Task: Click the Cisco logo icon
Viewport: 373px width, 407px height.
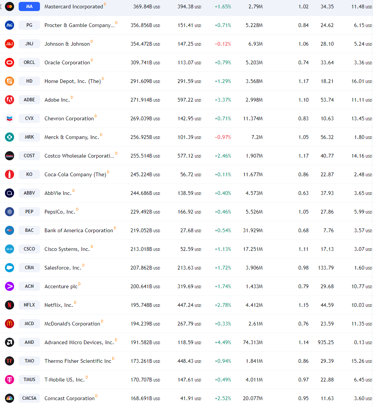Action: tap(10, 249)
